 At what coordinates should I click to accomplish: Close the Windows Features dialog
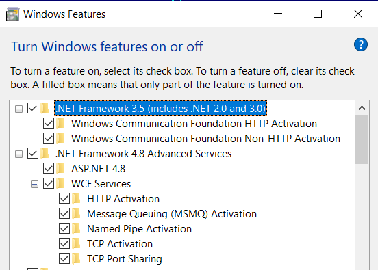tap(358, 14)
